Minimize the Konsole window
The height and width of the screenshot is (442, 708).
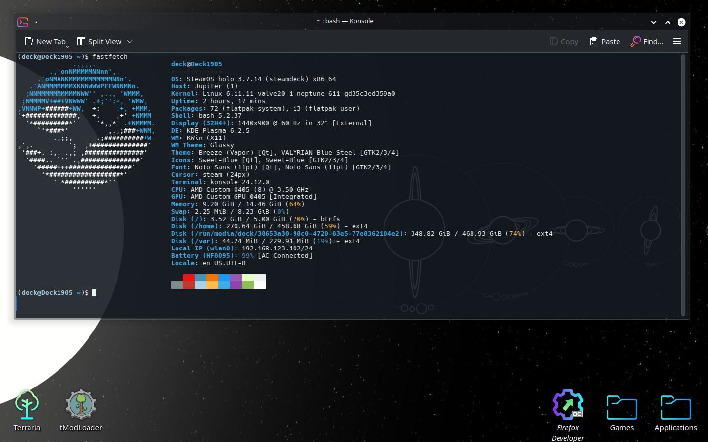pyautogui.click(x=653, y=22)
